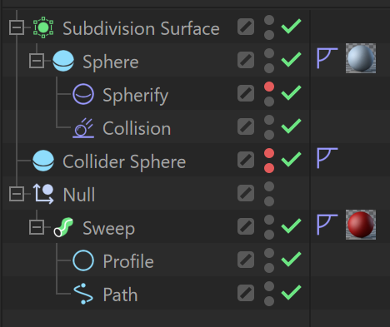Click the Profile circle spline icon

[83, 260]
